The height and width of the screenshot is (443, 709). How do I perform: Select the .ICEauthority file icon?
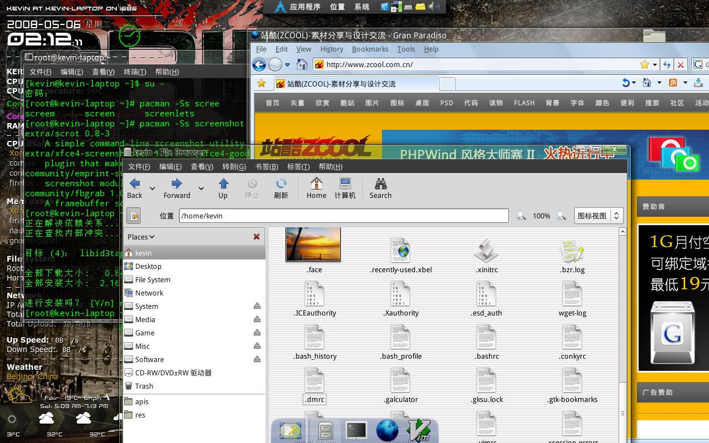(314, 294)
